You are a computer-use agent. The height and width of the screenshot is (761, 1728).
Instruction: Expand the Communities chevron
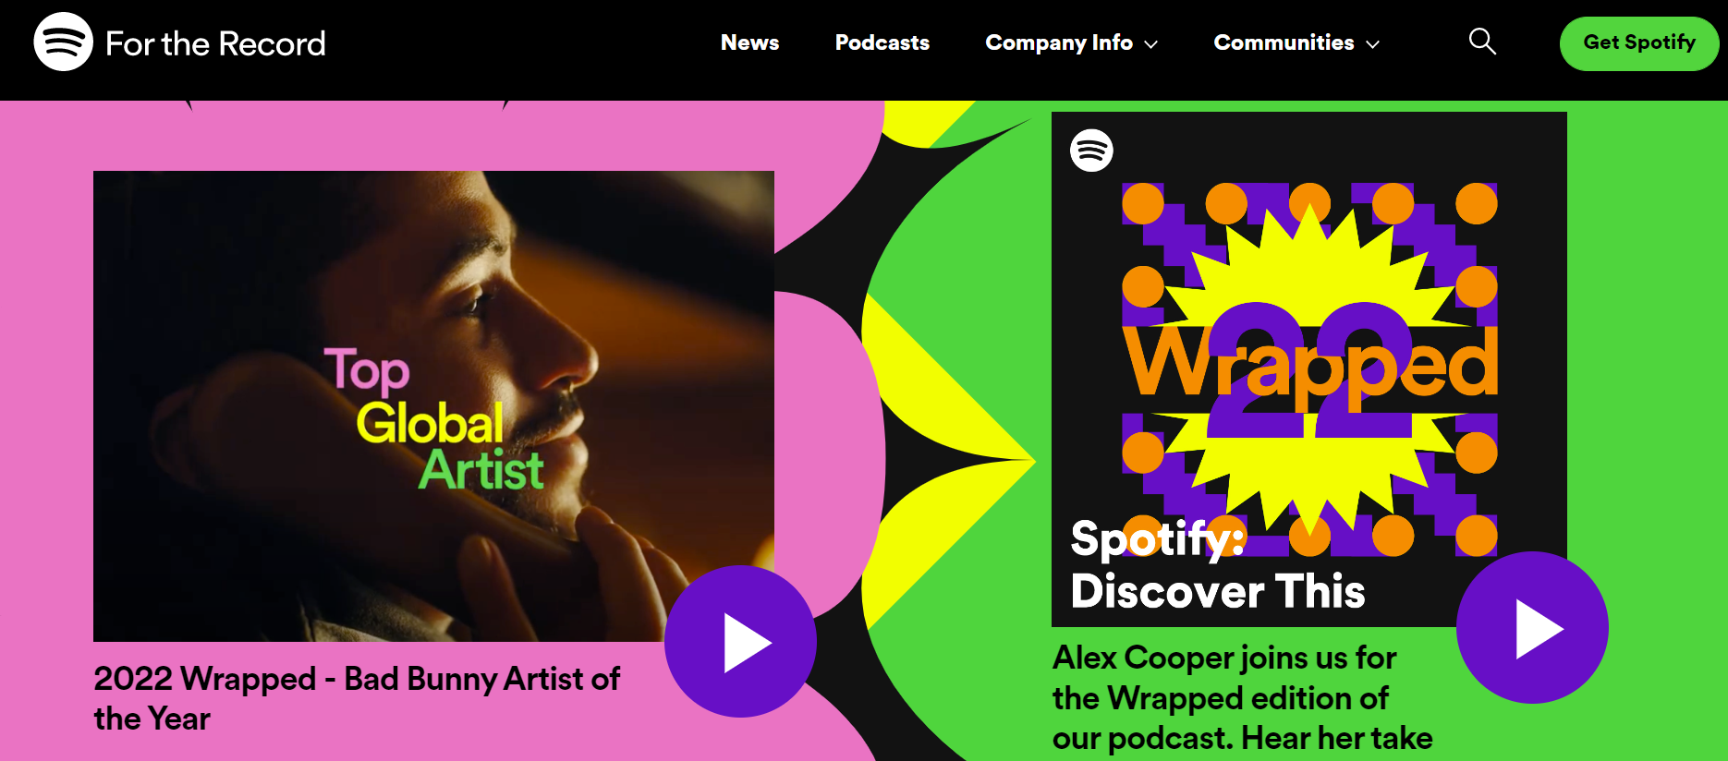pos(1373,44)
